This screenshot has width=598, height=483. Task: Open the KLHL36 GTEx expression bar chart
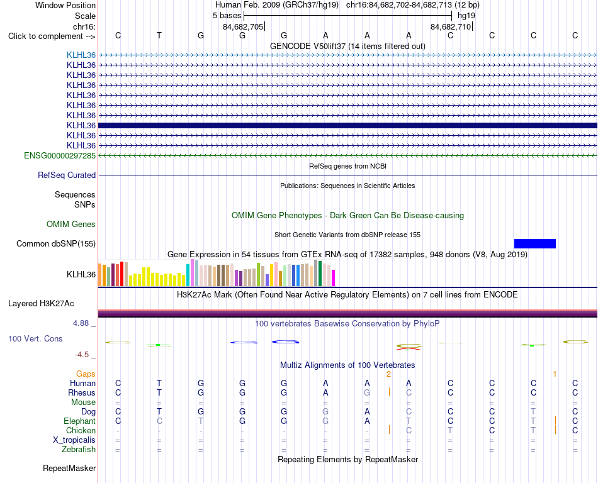point(217,273)
